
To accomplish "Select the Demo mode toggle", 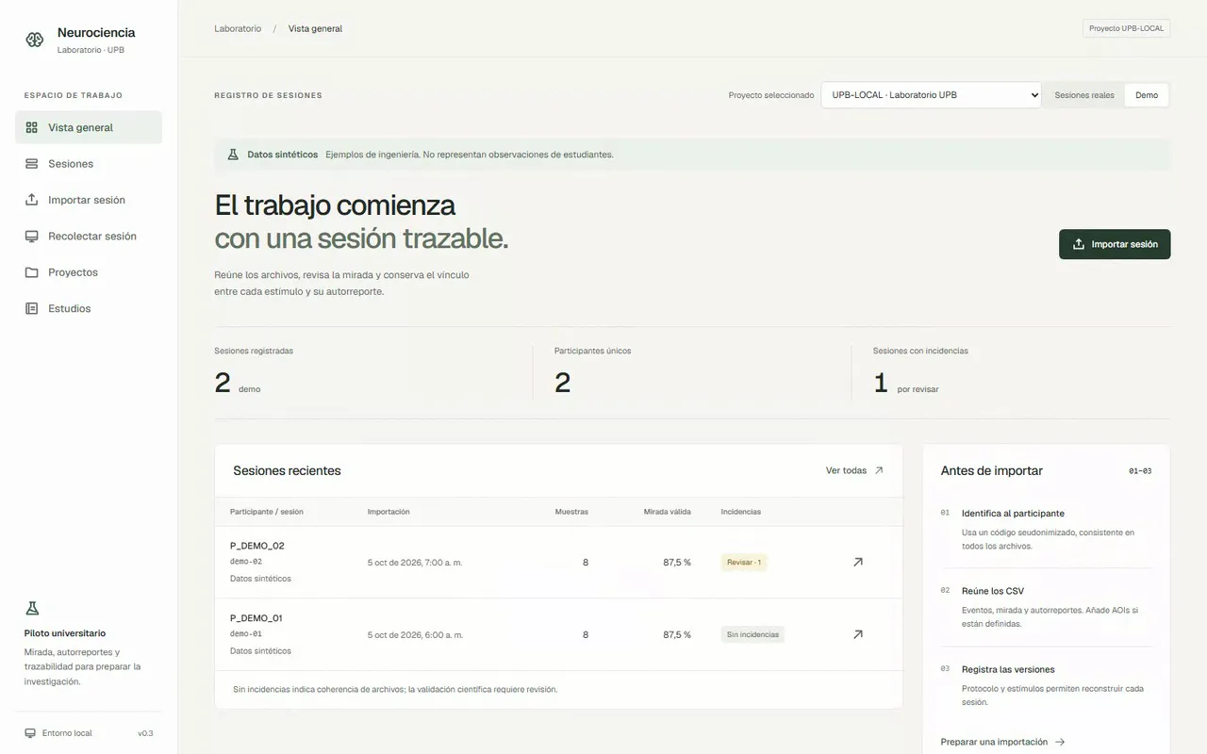I will (x=1147, y=95).
